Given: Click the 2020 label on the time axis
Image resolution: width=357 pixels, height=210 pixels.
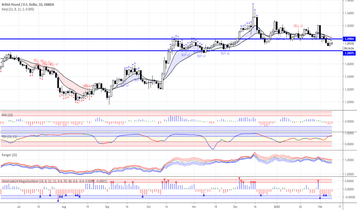Looking at the screenshot, I should pyautogui.click(x=277, y=207).
